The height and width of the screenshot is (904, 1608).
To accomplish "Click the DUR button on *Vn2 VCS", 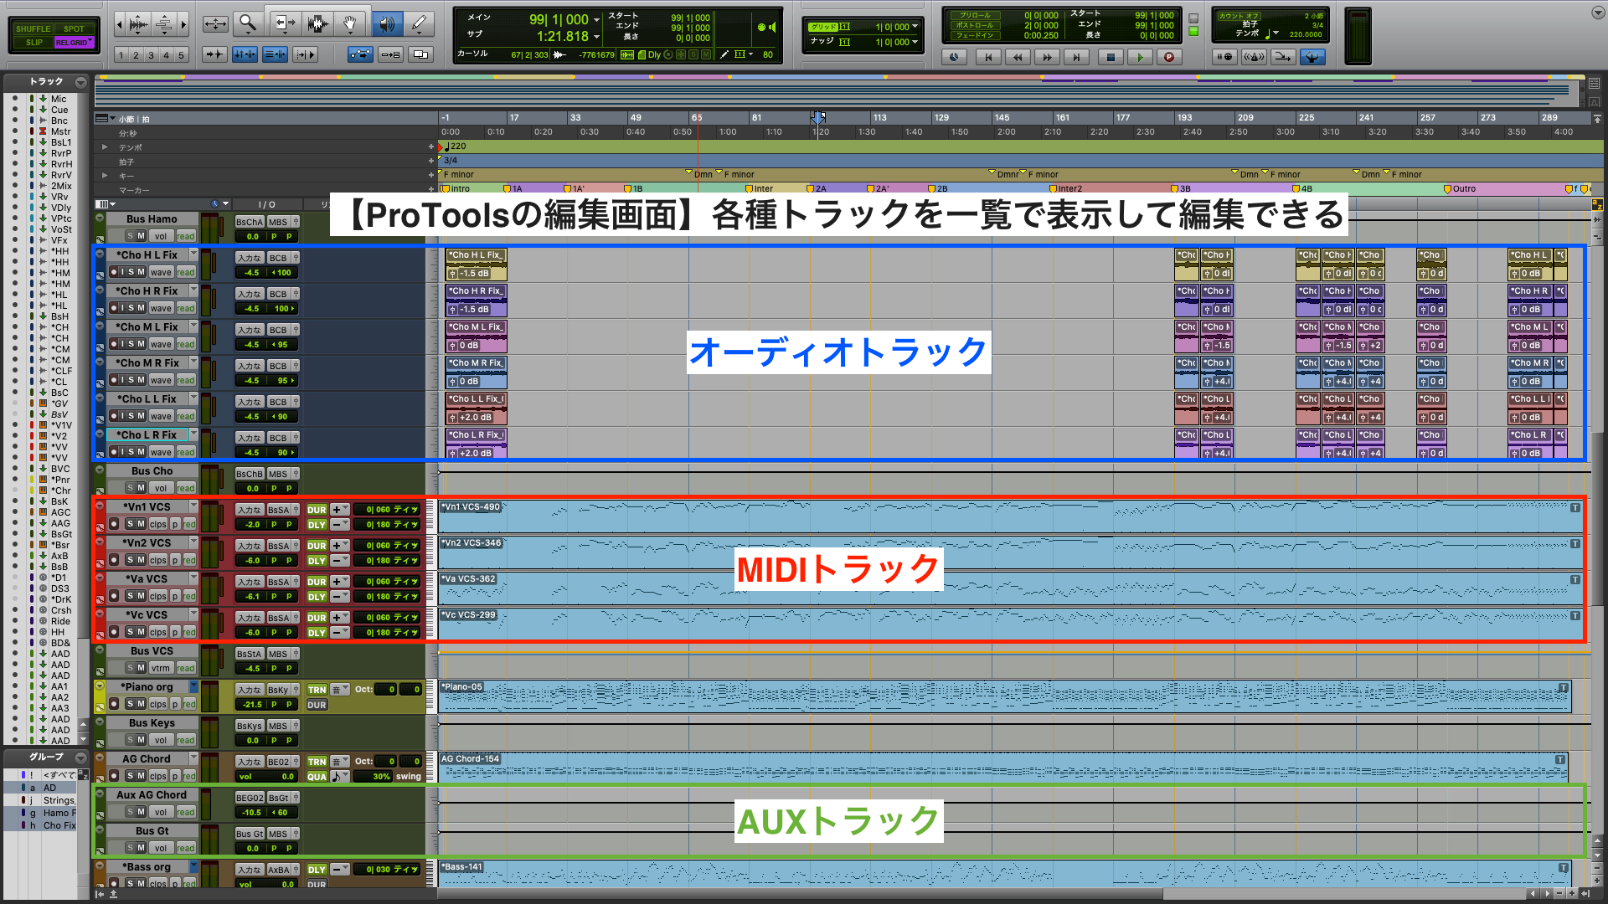I will 317,546.
